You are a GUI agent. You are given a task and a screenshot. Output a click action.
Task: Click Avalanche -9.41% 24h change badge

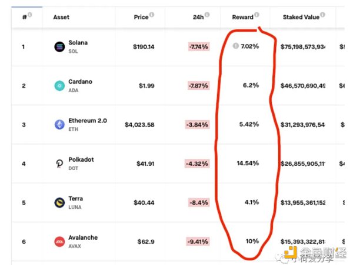point(198,242)
